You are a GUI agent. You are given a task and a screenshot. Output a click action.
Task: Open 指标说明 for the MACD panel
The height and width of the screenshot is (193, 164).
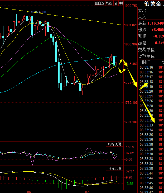115,168
